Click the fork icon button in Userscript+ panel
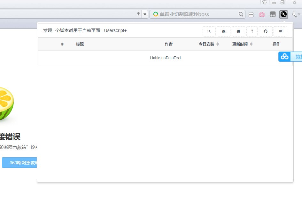302x204 pixels. (x=252, y=31)
